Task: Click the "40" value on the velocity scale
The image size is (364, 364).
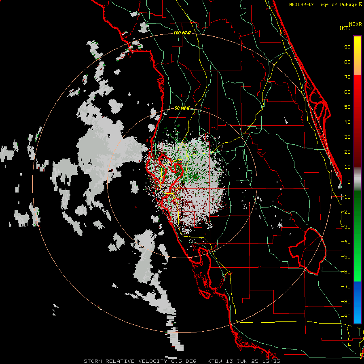Action: pyautogui.click(x=347, y=122)
